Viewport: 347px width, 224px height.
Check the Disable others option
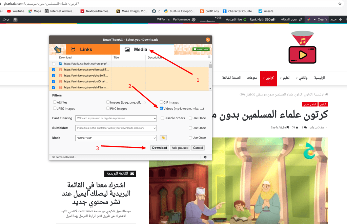pos(162,118)
